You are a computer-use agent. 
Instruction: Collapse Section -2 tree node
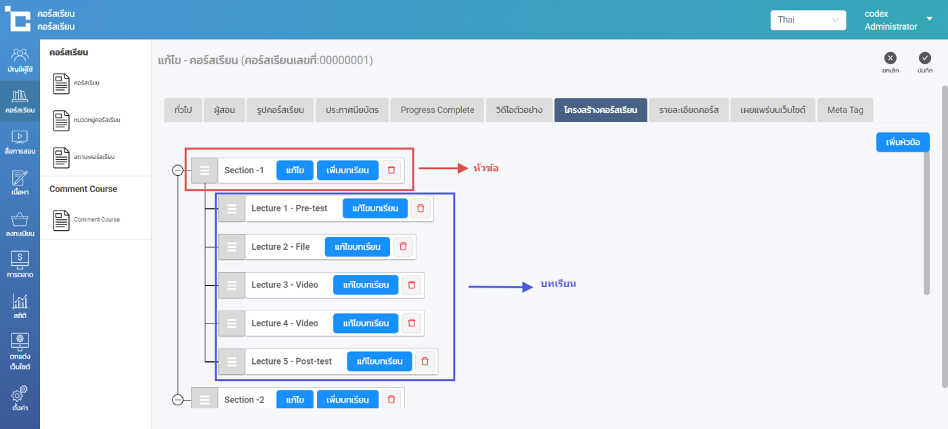tap(178, 400)
